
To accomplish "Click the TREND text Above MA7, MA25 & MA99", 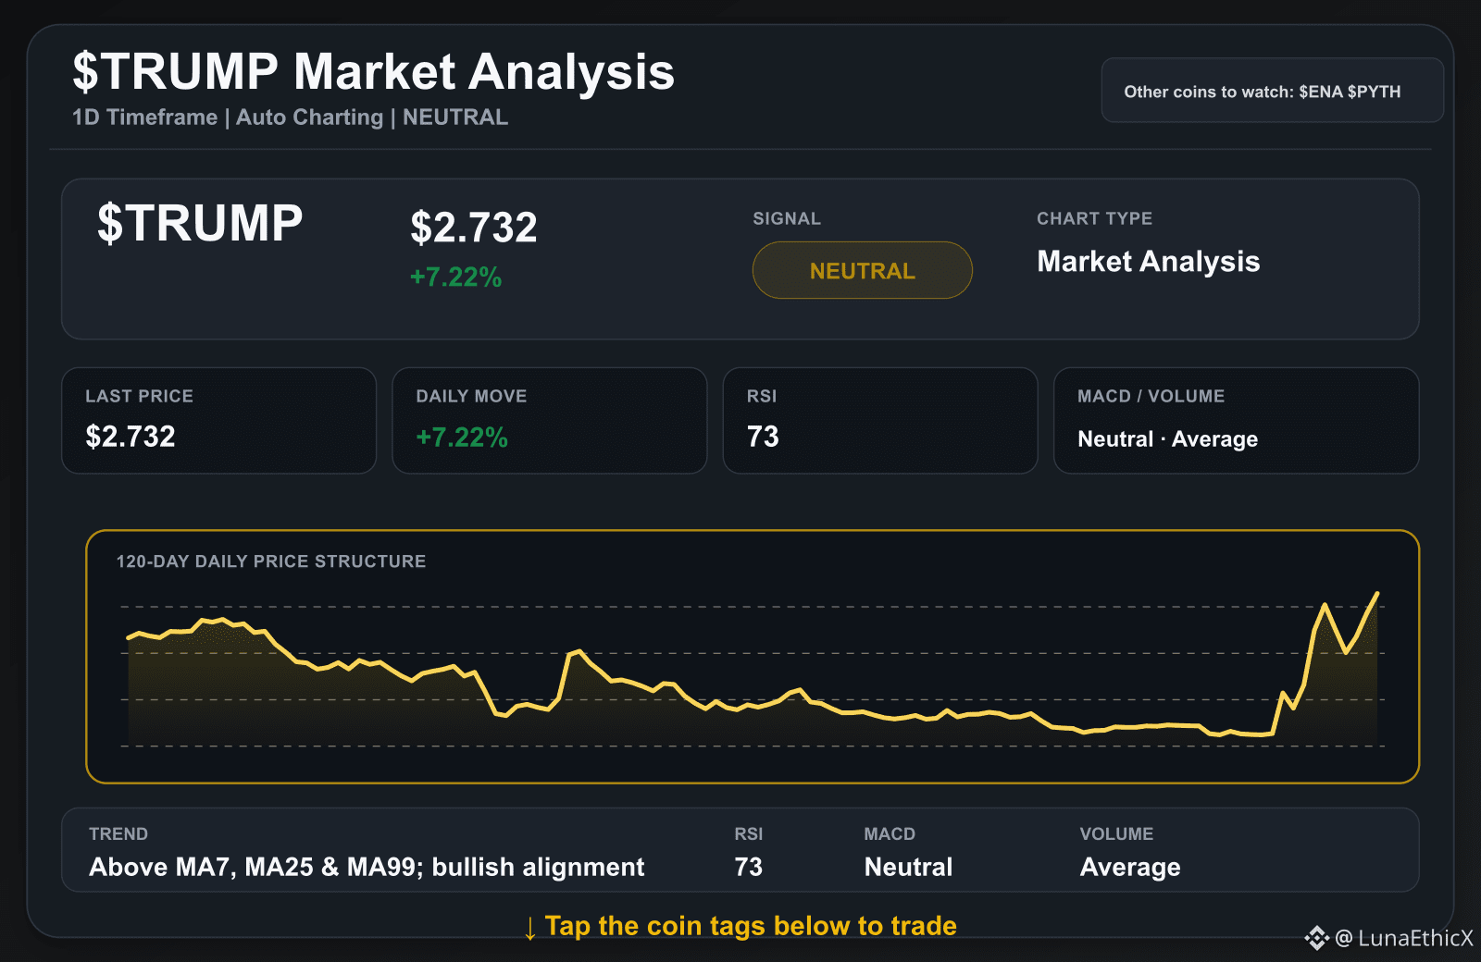I will click(367, 867).
